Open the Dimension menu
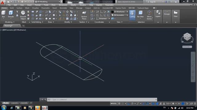Viewport: 197px width, 110px height. 63,5
